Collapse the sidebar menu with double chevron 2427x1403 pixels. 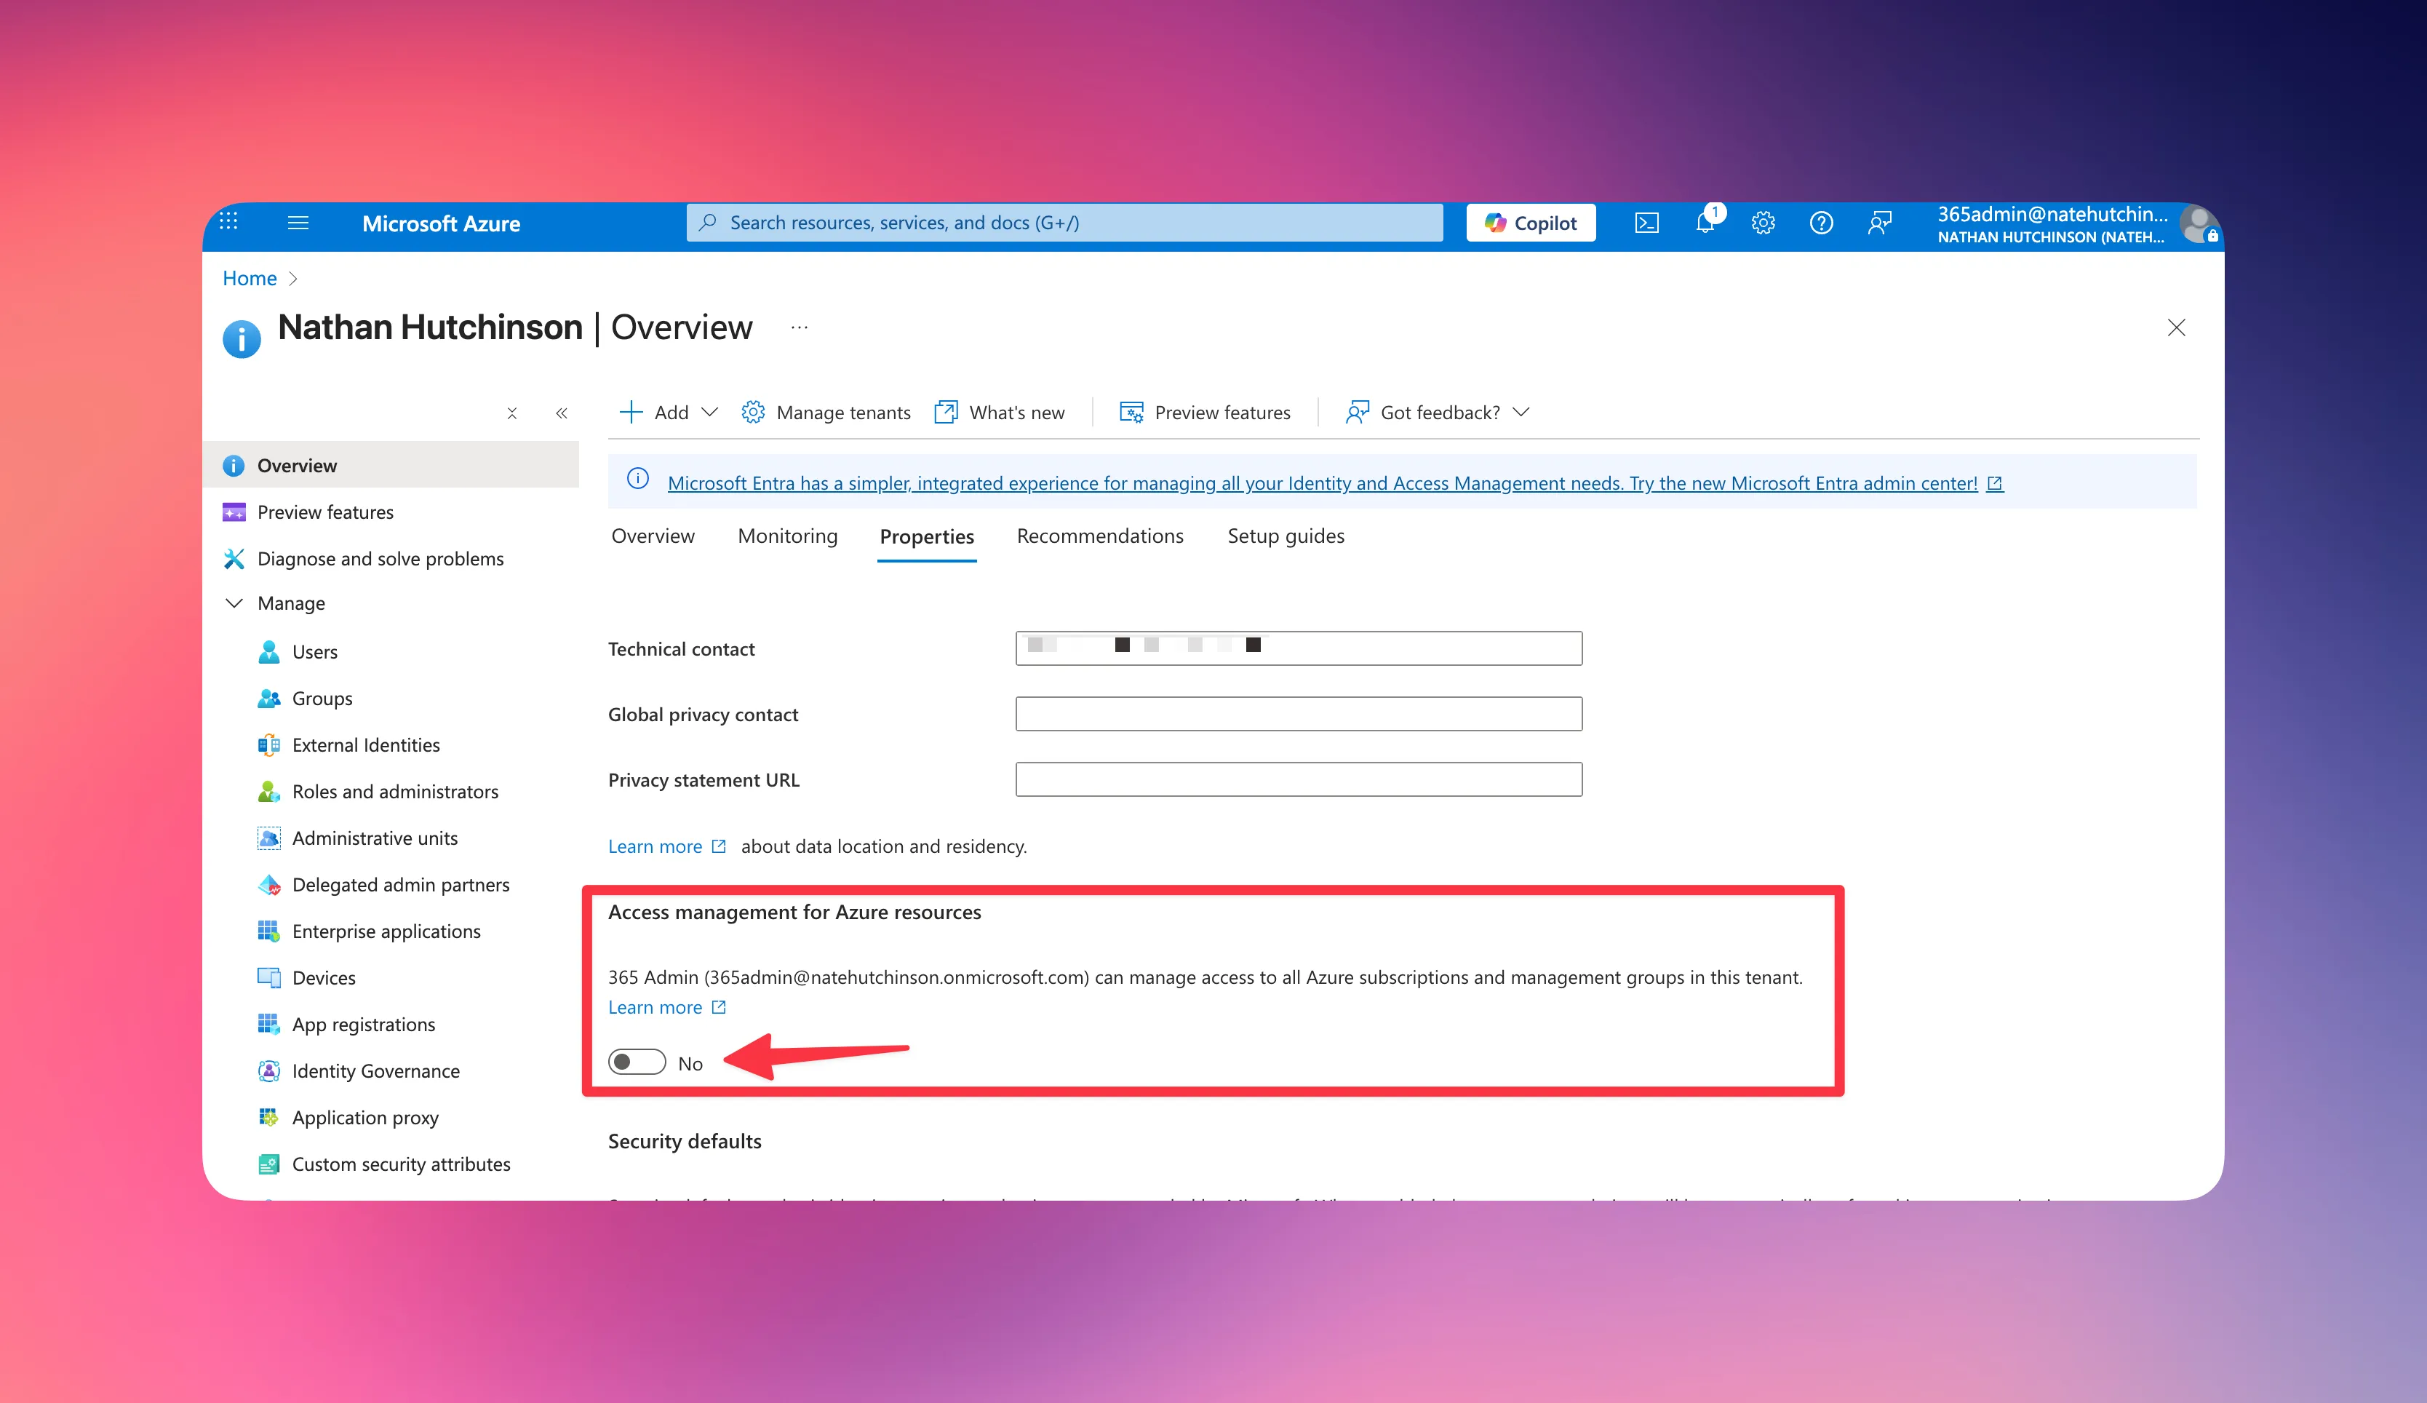[x=562, y=413]
